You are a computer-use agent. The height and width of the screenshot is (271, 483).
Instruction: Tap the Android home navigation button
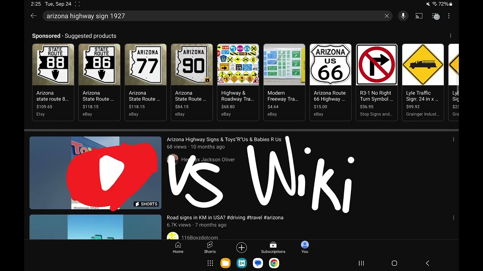394,263
